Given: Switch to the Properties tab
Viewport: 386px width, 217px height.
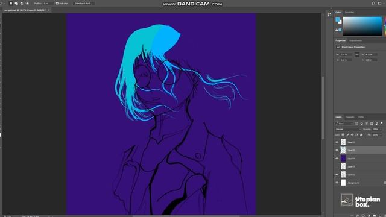Looking at the screenshot, I should coord(340,40).
